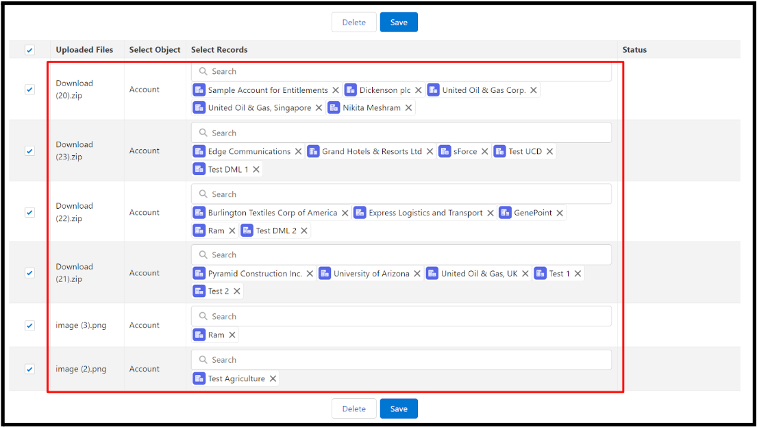
Task: Remove Grand Hotels & Resorts Ltd pill
Action: [430, 151]
